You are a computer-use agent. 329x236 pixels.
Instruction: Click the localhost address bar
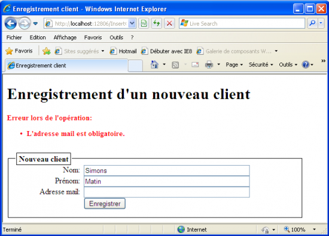90,23
